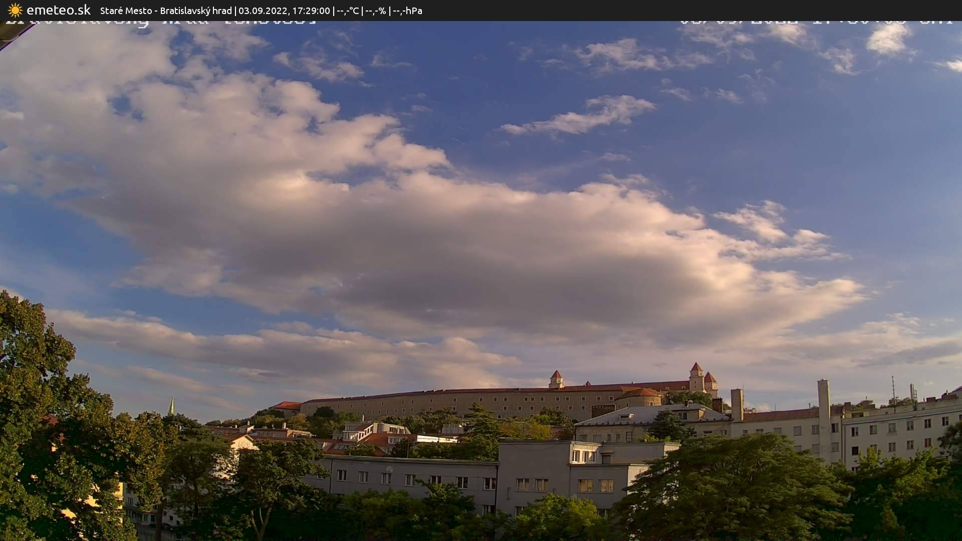962x541 pixels.
Task: Click the temperature °C reading in header
Action: click(348, 11)
